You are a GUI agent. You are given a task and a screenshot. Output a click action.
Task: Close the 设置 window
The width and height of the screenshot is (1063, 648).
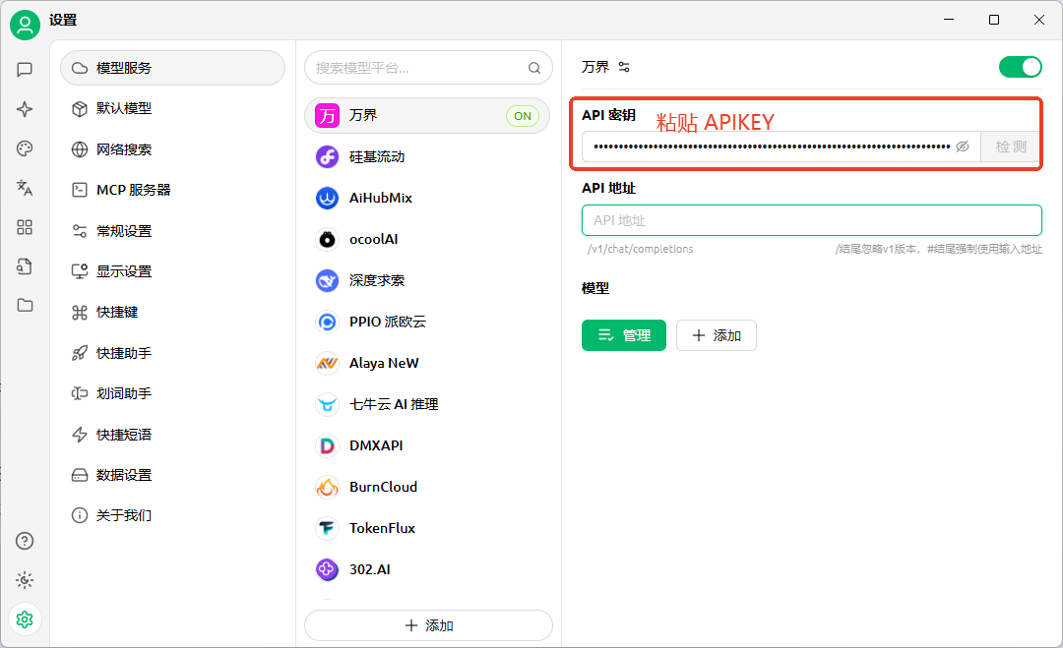1039,20
